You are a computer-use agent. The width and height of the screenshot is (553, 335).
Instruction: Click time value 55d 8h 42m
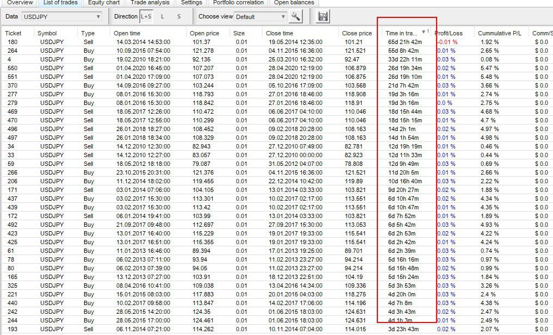pos(403,51)
